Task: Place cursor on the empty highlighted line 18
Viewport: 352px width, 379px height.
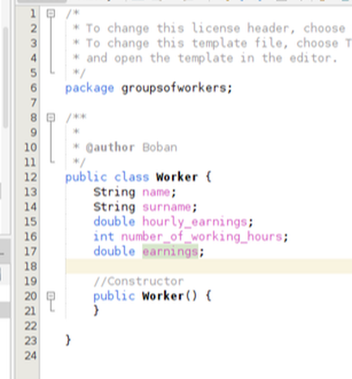Action: [208, 266]
